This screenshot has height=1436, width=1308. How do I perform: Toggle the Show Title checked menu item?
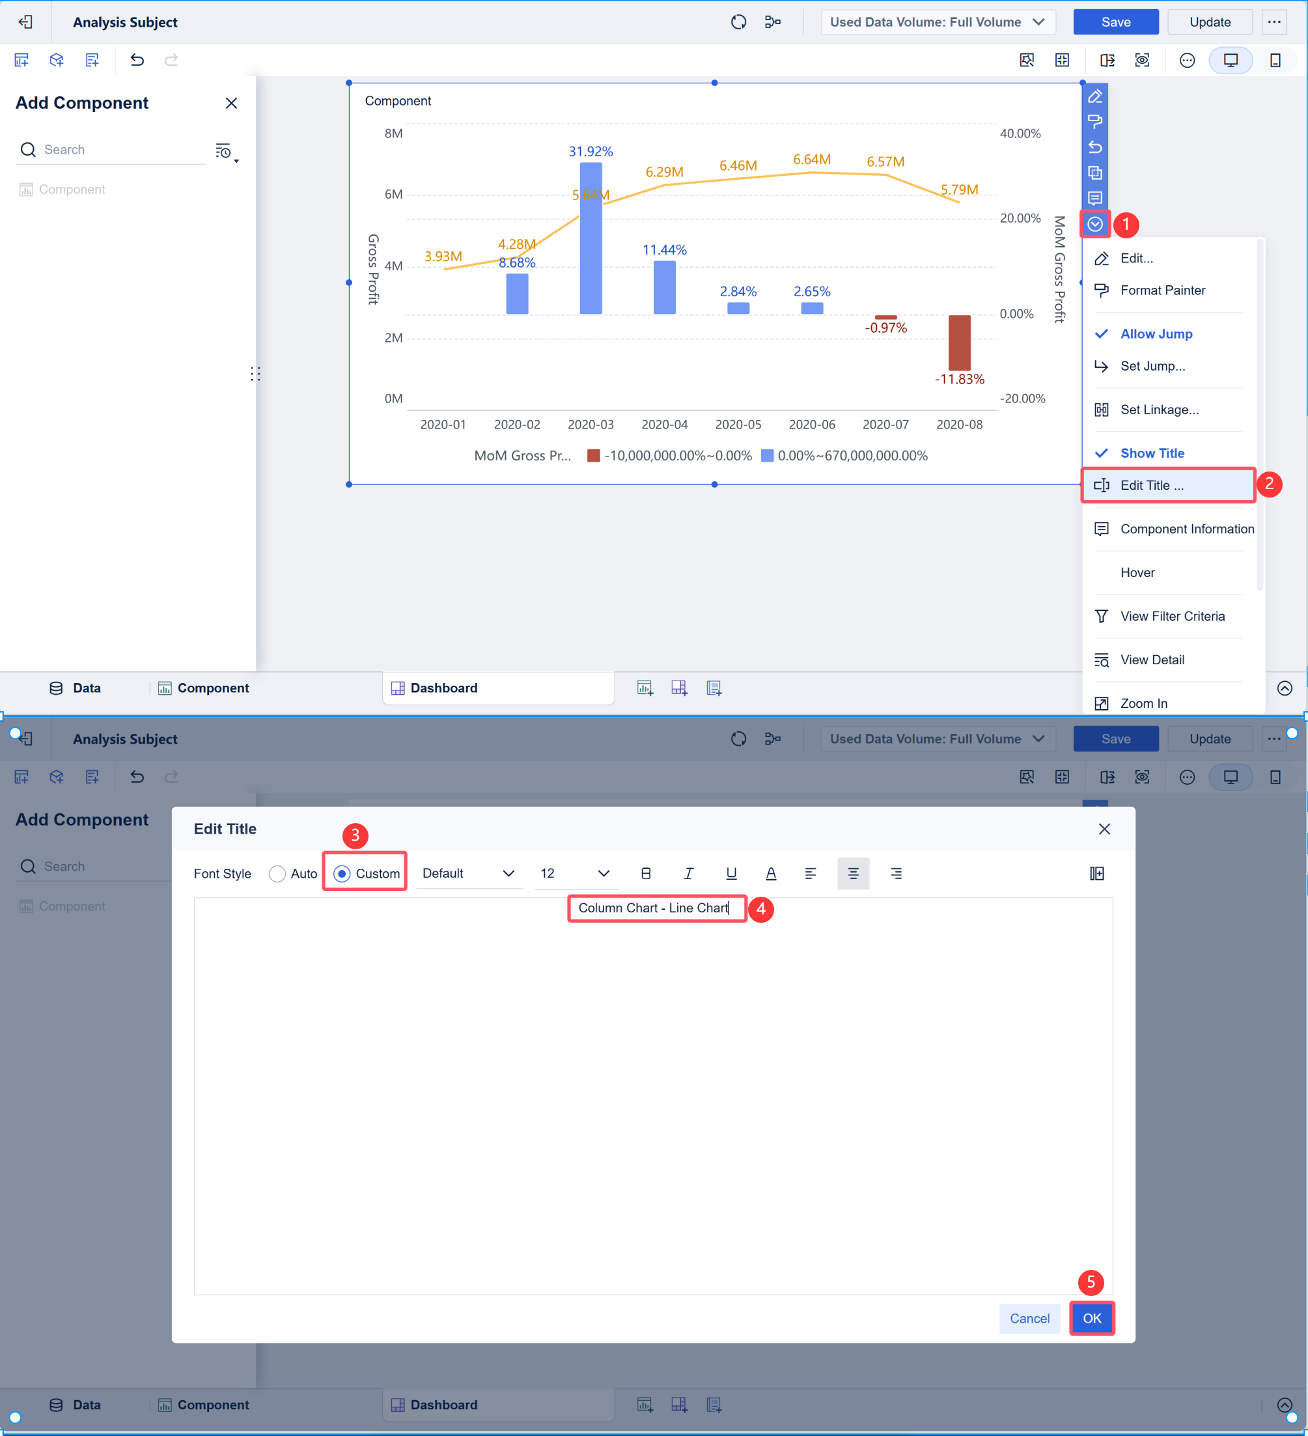[1168, 453]
